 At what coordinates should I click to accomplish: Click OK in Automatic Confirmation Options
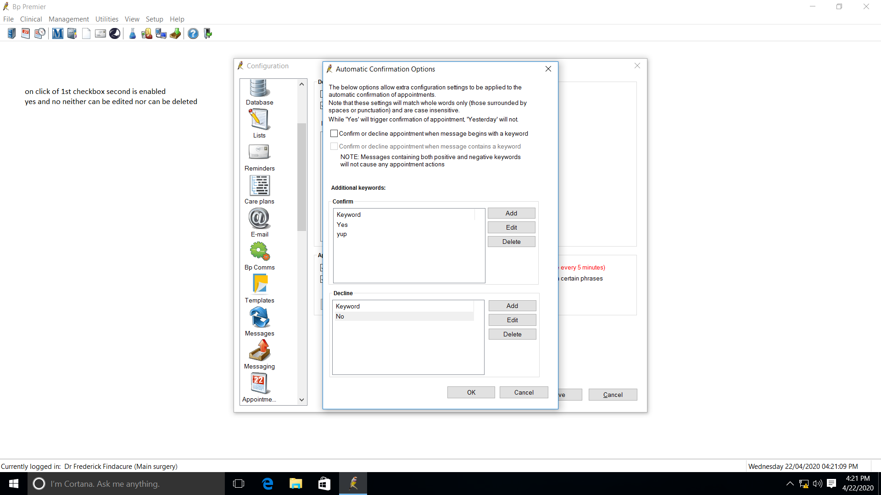471,392
